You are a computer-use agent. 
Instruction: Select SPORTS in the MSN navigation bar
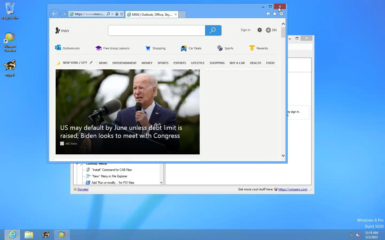tap(163, 63)
